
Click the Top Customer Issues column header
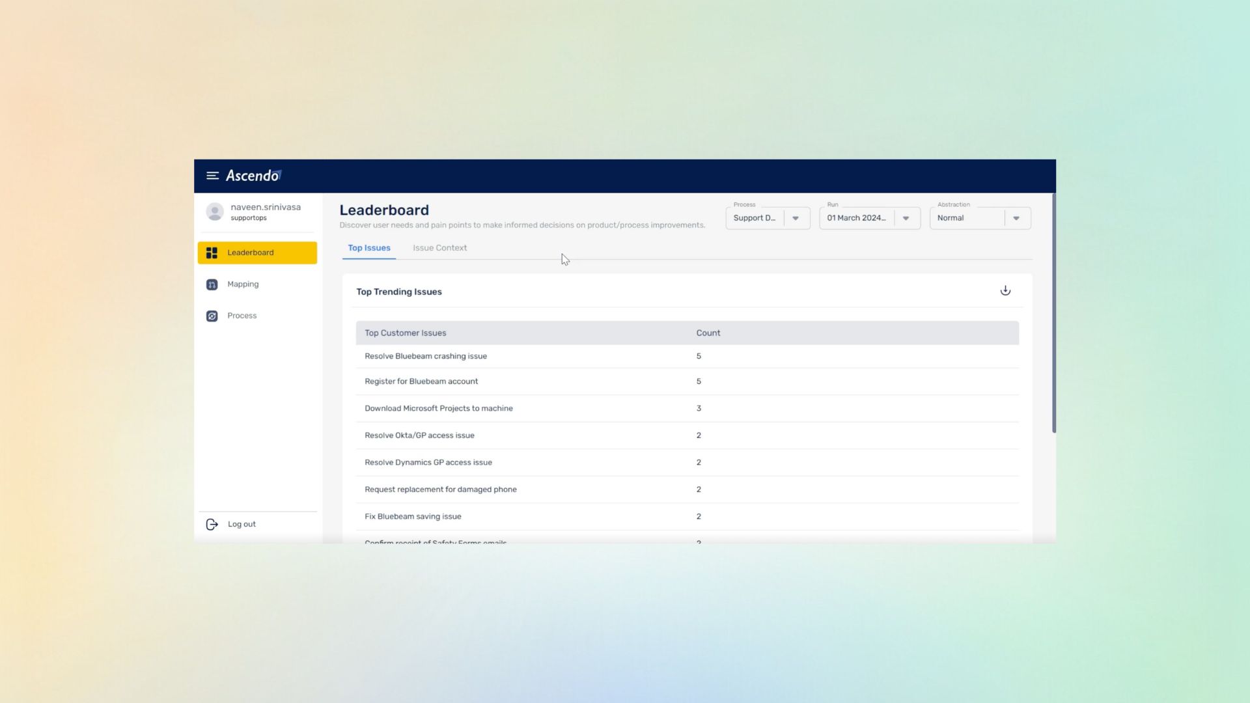point(405,333)
